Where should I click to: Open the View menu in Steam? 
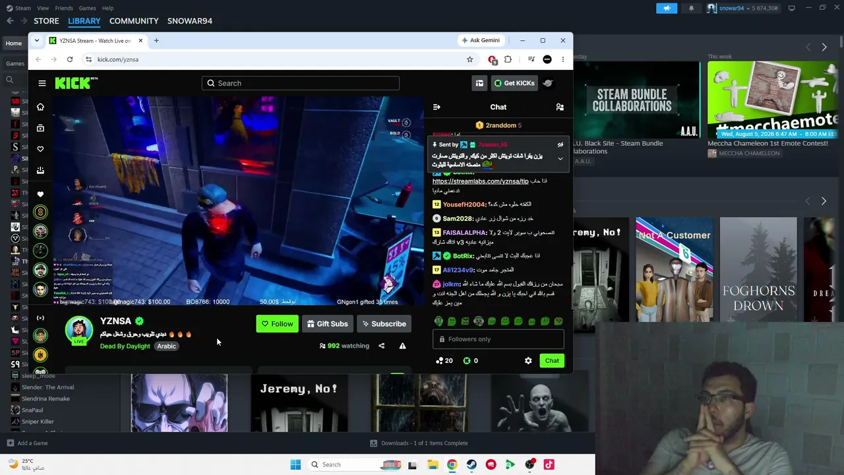tap(43, 8)
